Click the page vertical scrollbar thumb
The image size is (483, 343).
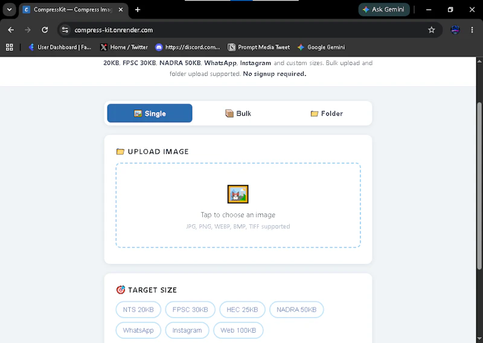tap(479, 186)
